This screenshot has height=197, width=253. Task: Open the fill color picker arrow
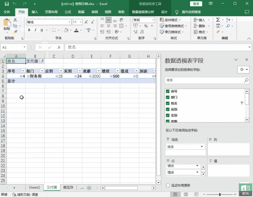[71, 30]
